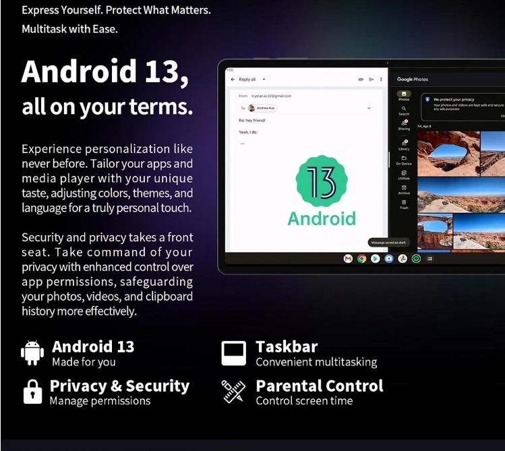Click the 'Made for you' caption
The image size is (505, 451).
84,362
